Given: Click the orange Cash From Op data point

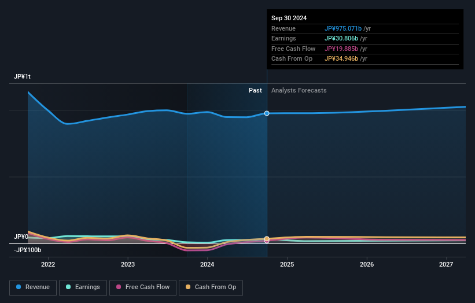Looking at the screenshot, I should click(x=267, y=238).
